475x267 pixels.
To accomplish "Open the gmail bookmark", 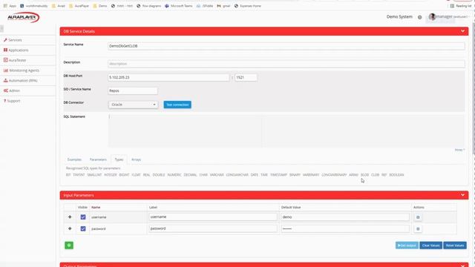I will tap(223, 6).
